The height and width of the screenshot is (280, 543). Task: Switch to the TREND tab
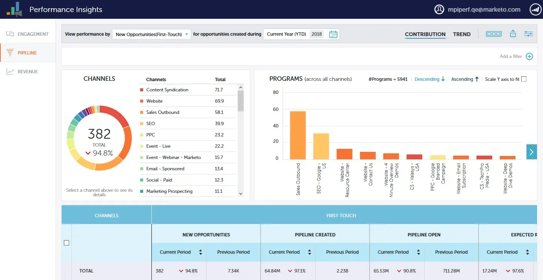click(462, 34)
